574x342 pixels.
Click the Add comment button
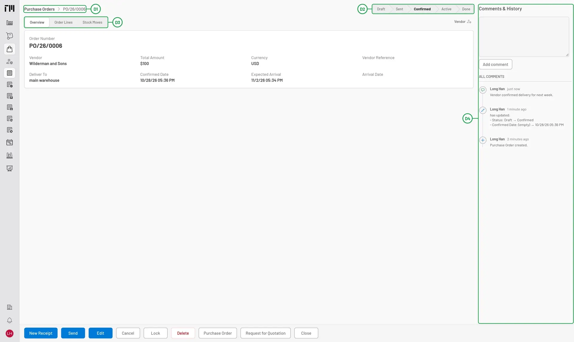(x=495, y=64)
